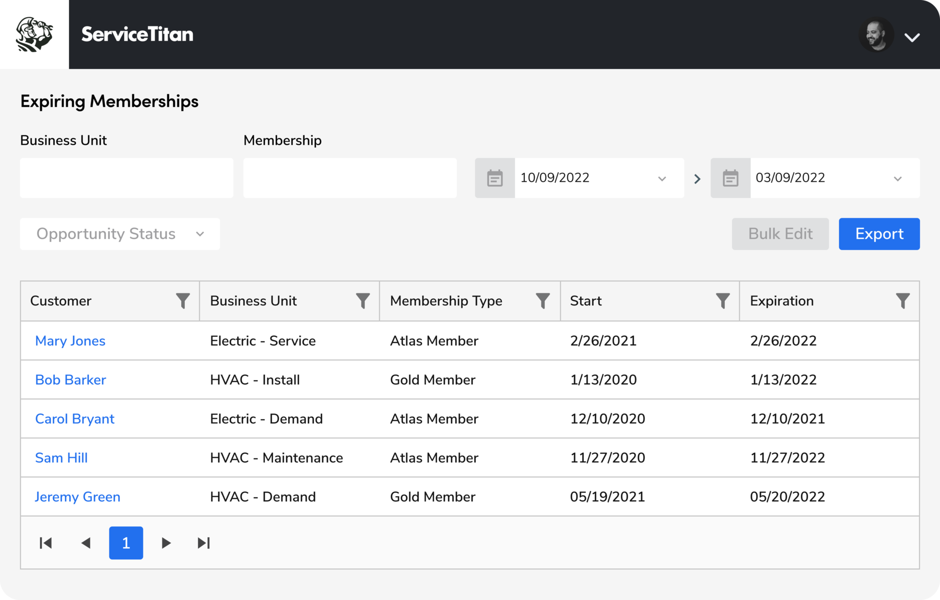Screen dimensions: 940x600
Task: Click the Membership input field
Action: pos(349,178)
